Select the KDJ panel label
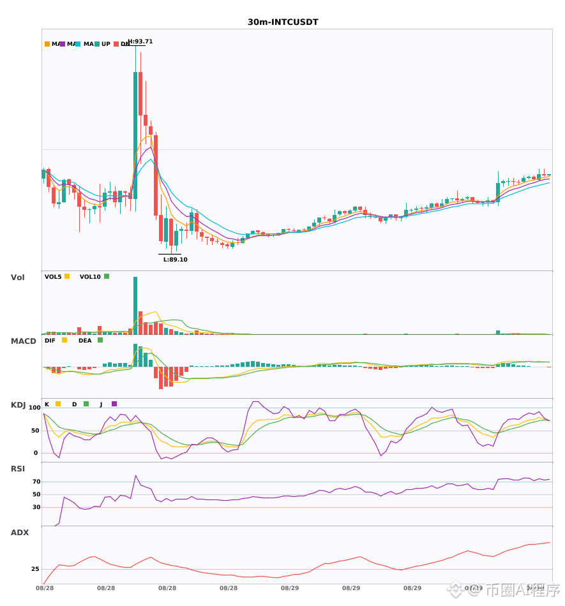This screenshot has width=565, height=606. click(18, 405)
